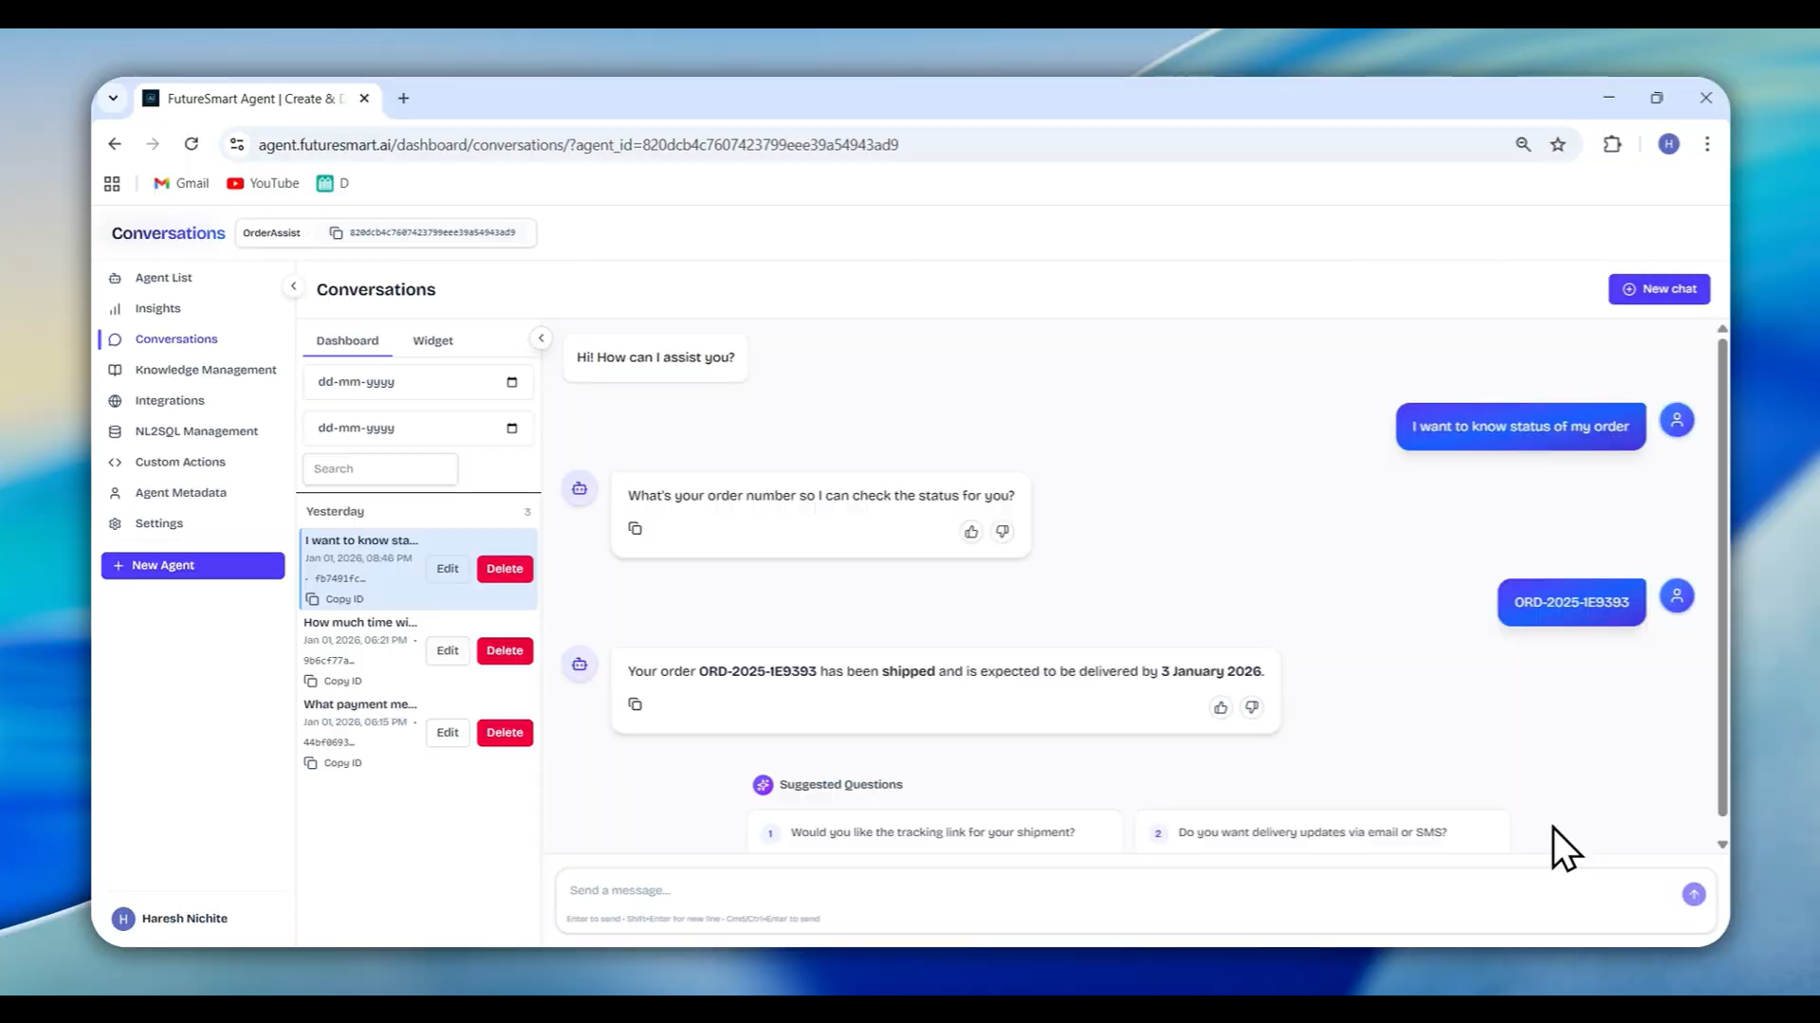Create a New Agent
Screen dimensions: 1820x1023
[193, 566]
